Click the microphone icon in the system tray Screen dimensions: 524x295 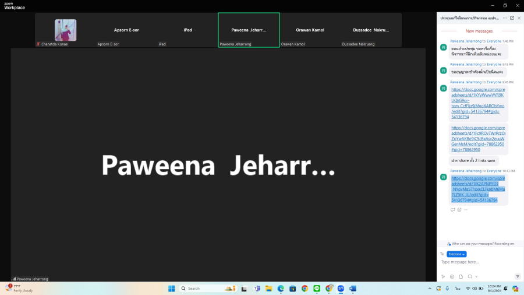(447, 289)
